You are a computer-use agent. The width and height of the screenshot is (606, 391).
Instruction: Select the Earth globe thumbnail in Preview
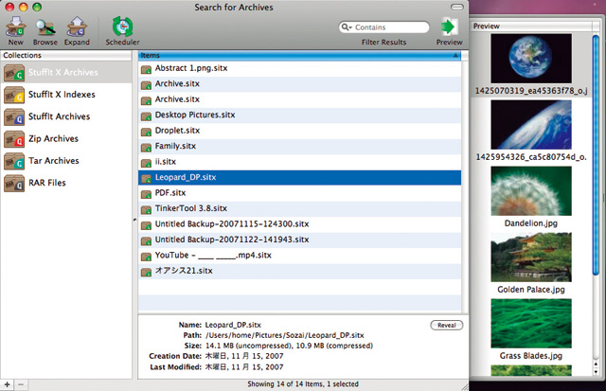531,59
